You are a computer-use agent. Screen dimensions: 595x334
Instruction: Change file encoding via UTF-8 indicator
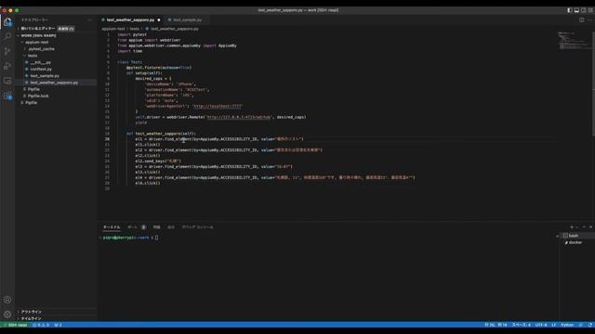[x=541, y=325]
